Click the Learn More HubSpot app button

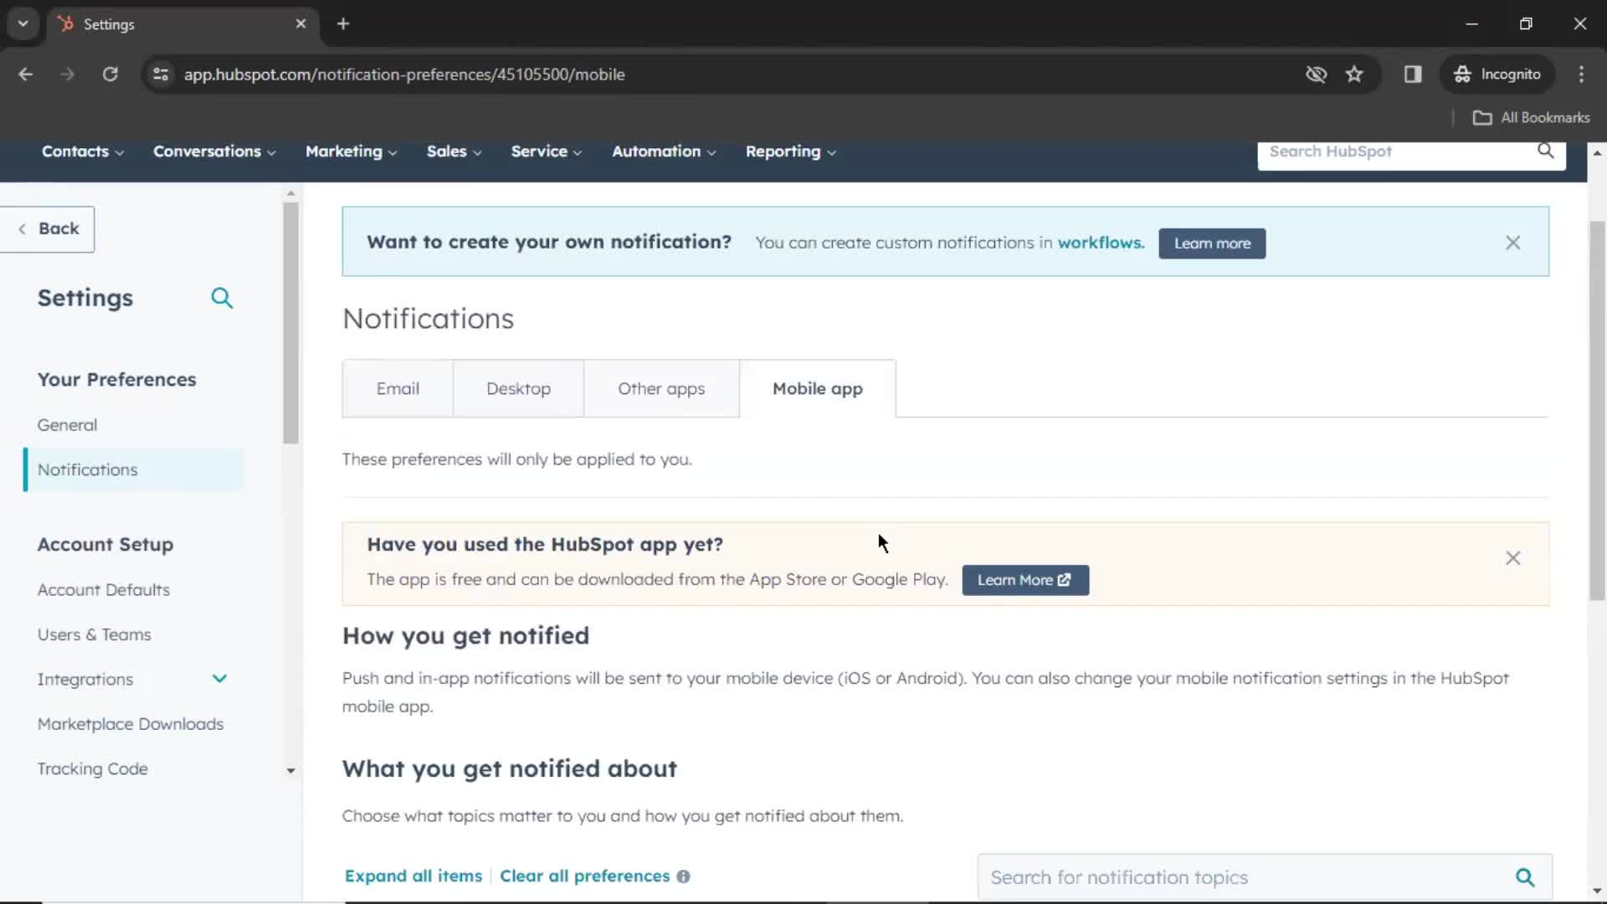pyautogui.click(x=1025, y=579)
